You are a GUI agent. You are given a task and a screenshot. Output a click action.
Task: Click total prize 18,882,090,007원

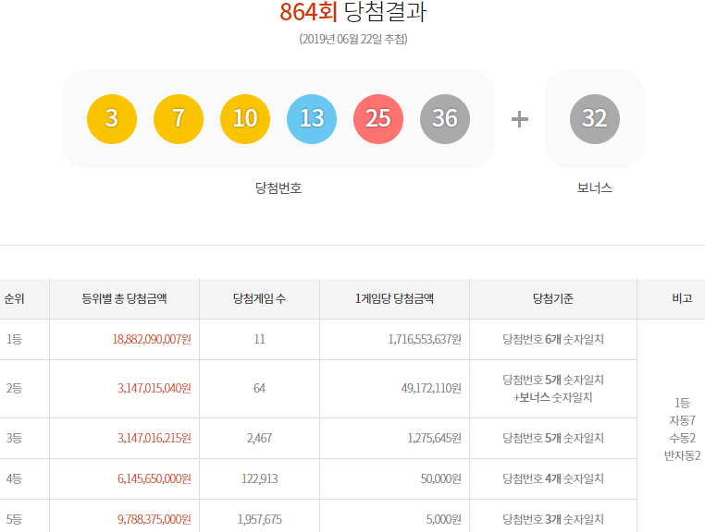coord(152,339)
